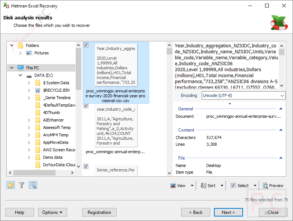Collapse the Folders tree node
The width and height of the screenshot is (293, 221).
coord(12,45)
